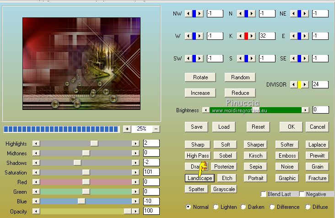This screenshot has height=218, width=335.
Task: Enable the Blend Last checkbox
Action: [x=263, y=194]
